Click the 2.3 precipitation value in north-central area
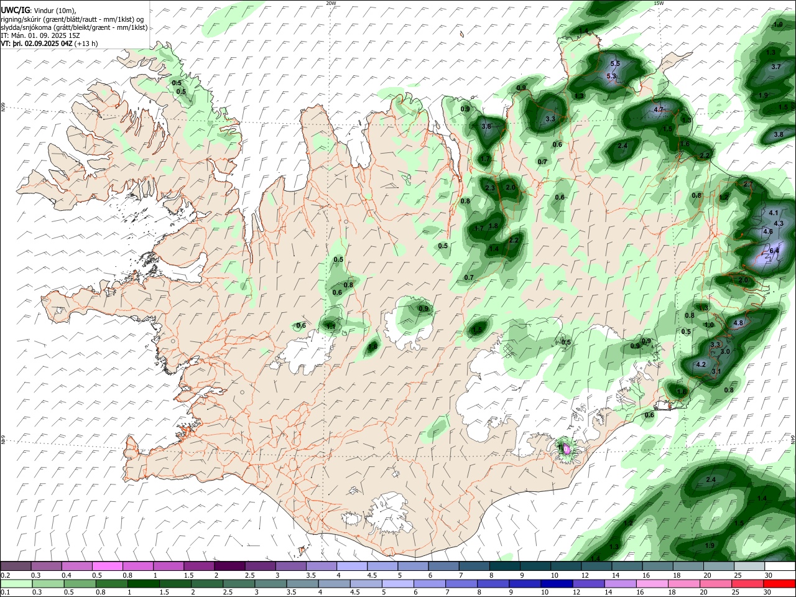The image size is (796, 597). click(x=490, y=188)
